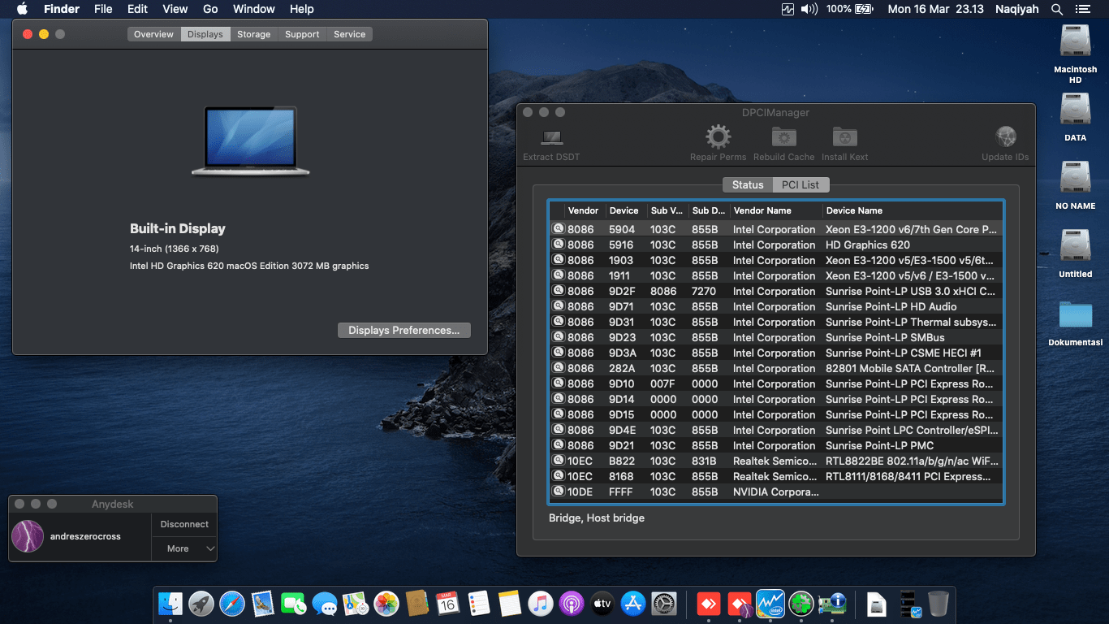This screenshot has height=624, width=1109.
Task: Select the Displays tab
Action: (205, 34)
